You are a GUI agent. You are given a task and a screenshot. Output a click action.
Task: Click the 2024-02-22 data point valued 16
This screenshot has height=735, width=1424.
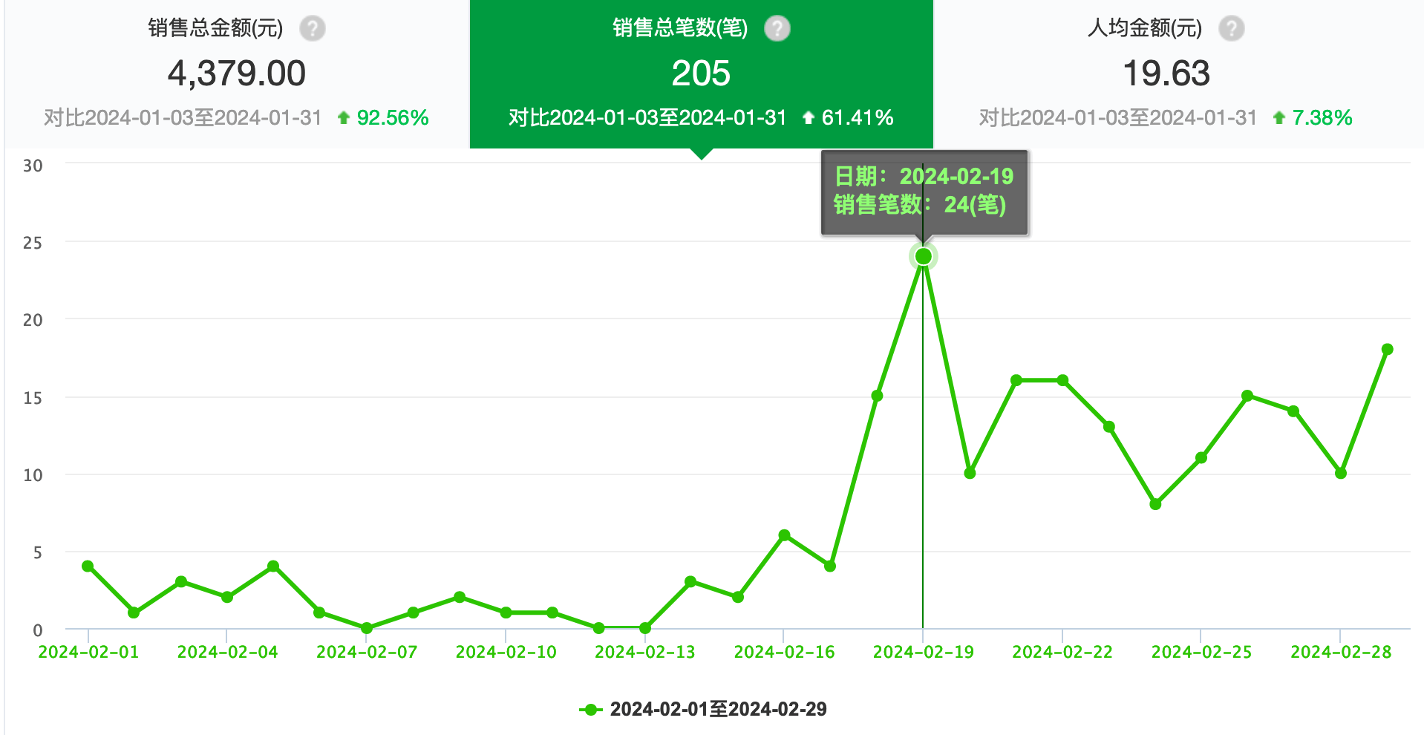1062,380
